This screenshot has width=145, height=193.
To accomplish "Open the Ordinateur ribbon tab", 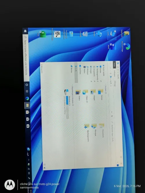I will [x=114, y=73].
